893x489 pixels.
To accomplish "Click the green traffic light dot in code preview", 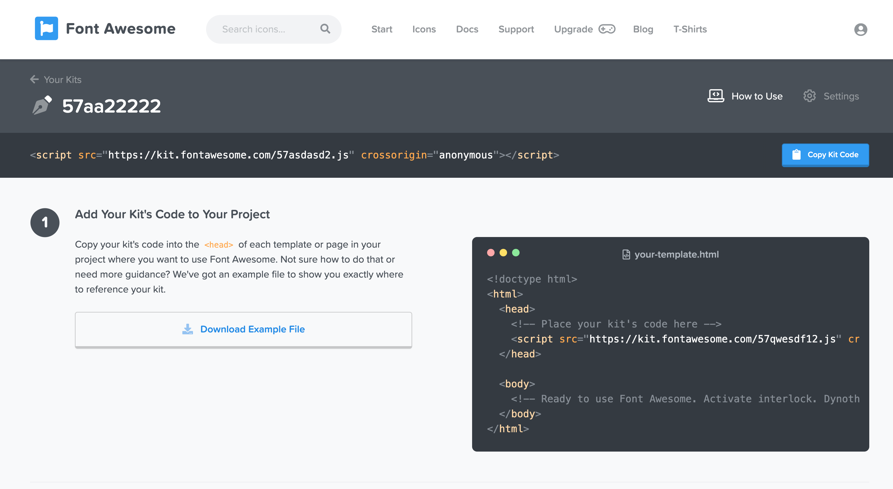I will 516,253.
